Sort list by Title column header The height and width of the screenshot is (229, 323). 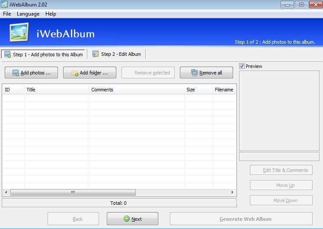pos(57,90)
